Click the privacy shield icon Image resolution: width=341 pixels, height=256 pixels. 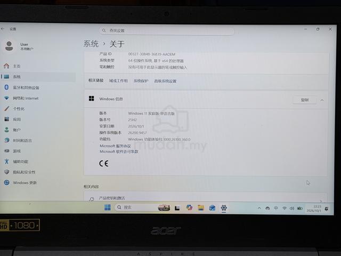point(7,172)
